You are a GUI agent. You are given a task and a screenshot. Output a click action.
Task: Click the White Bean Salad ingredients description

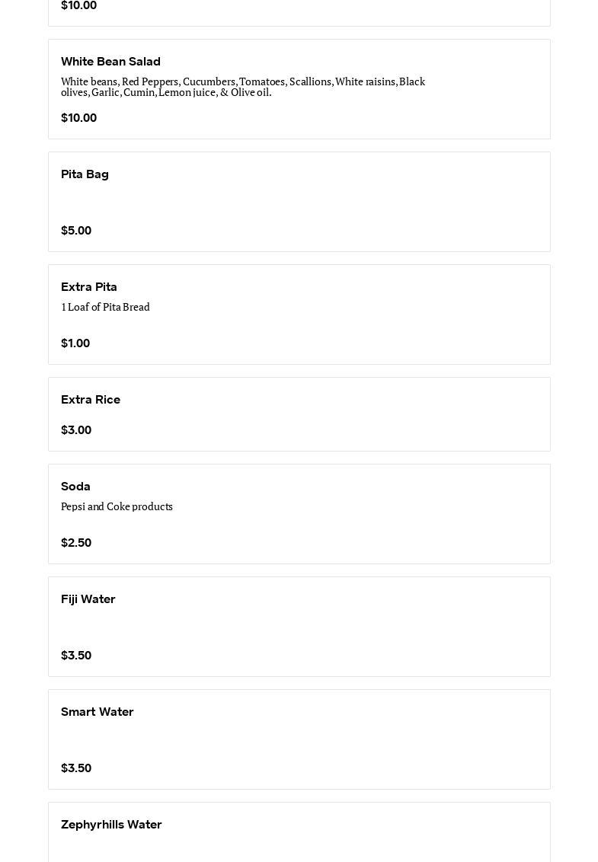click(x=242, y=87)
